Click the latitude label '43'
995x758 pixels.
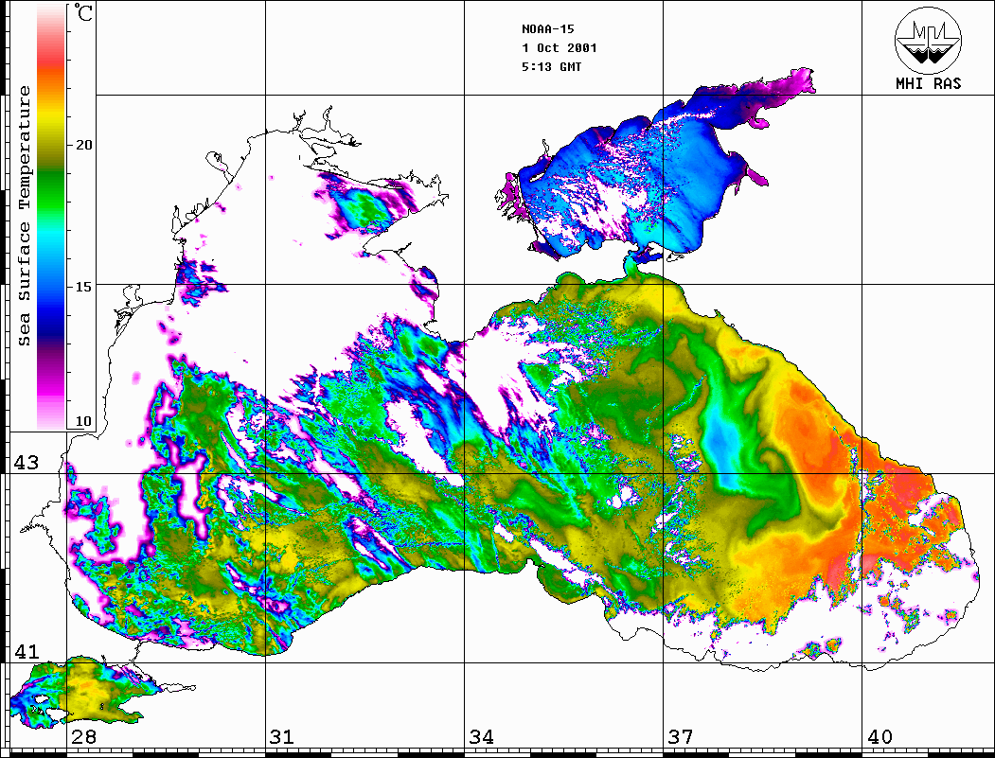pos(27,463)
